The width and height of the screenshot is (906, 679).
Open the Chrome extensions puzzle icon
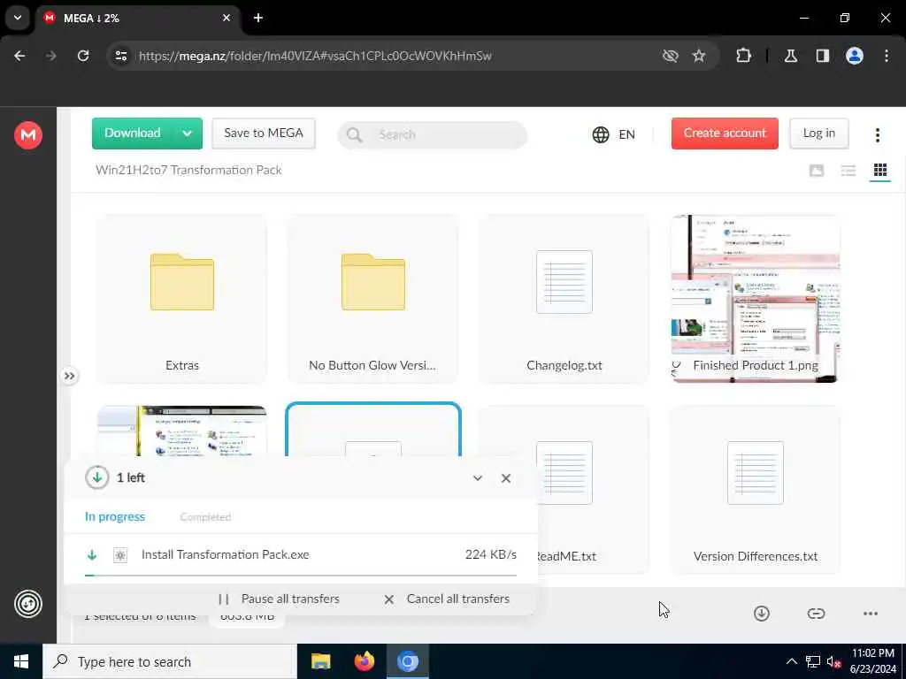click(x=743, y=56)
